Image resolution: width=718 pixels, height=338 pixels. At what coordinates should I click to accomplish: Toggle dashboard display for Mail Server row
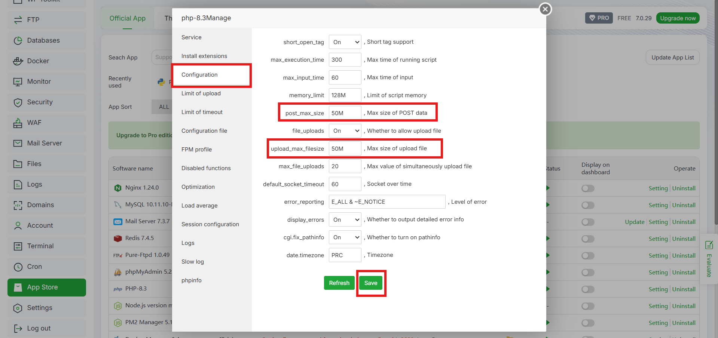pos(588,222)
